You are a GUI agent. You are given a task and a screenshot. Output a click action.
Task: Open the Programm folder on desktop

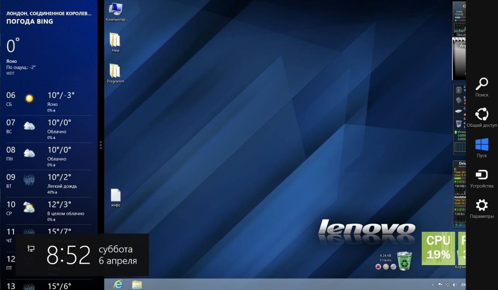115,72
